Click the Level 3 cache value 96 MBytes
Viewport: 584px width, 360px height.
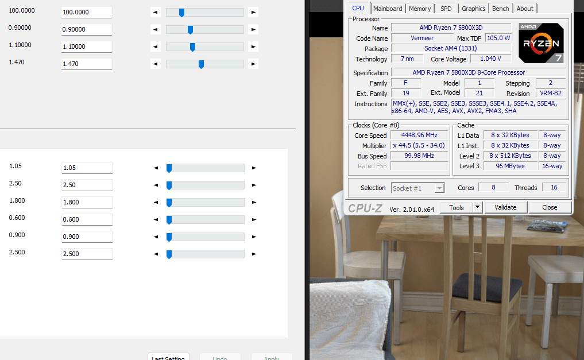[510, 166]
